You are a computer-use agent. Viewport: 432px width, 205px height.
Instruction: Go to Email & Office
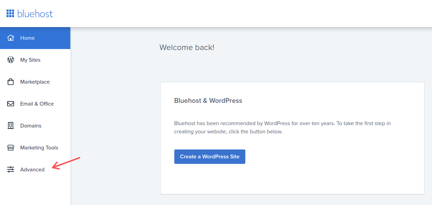(37, 104)
